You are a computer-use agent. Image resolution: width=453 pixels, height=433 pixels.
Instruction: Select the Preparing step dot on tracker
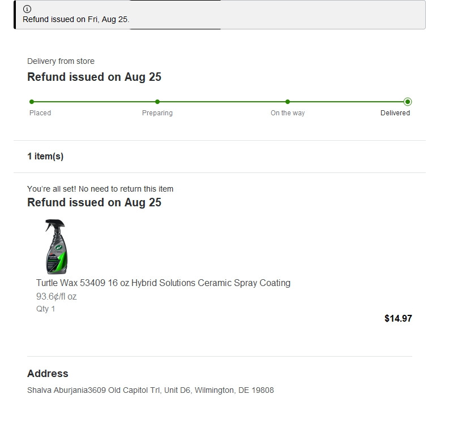[157, 102]
